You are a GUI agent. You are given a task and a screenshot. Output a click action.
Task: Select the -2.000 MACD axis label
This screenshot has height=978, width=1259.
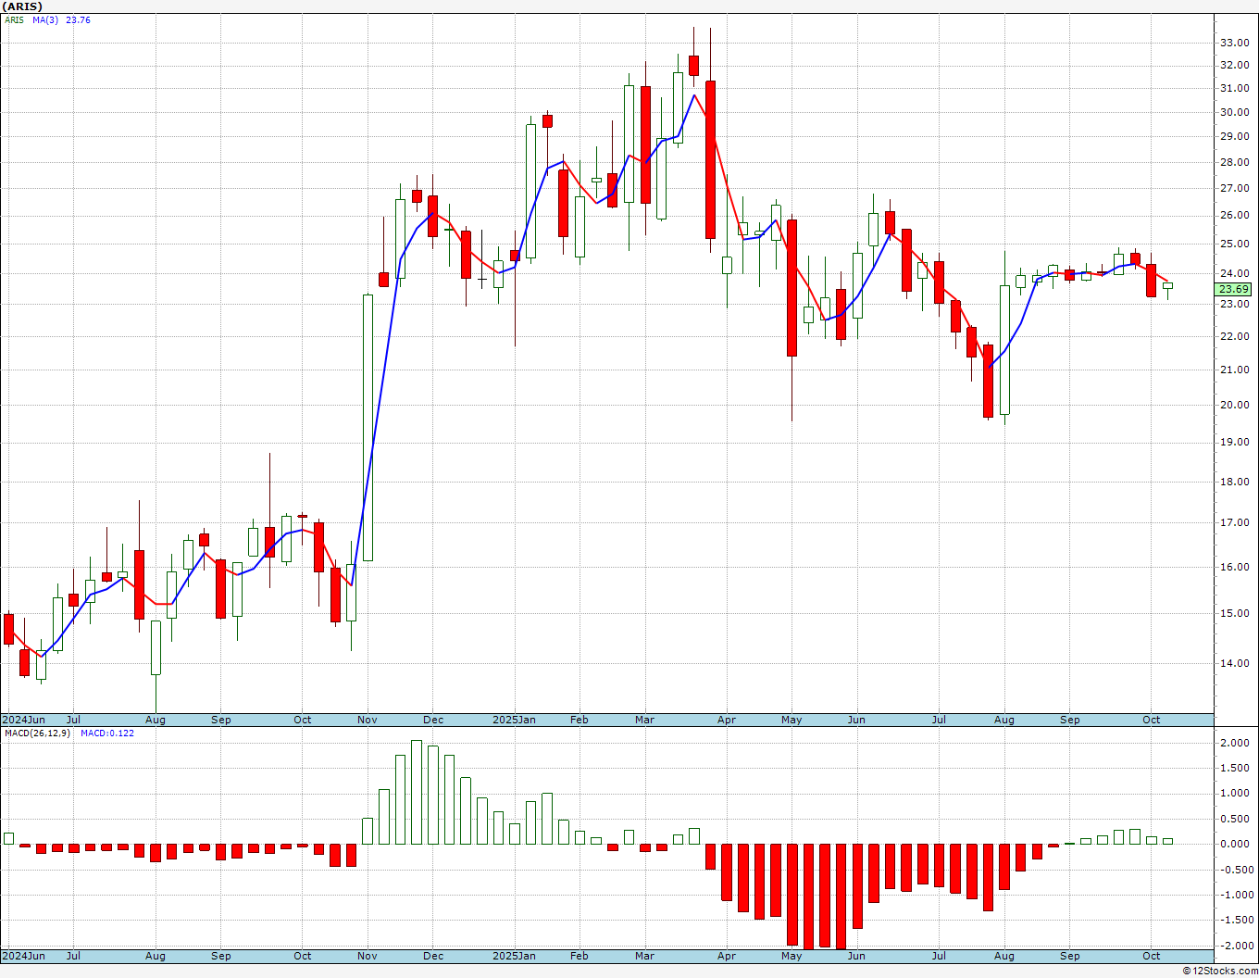click(1235, 947)
